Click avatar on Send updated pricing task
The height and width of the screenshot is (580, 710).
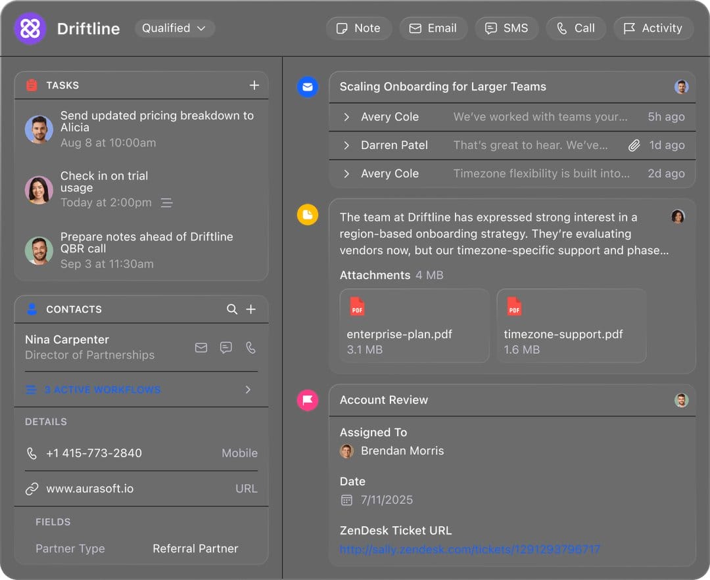point(39,129)
